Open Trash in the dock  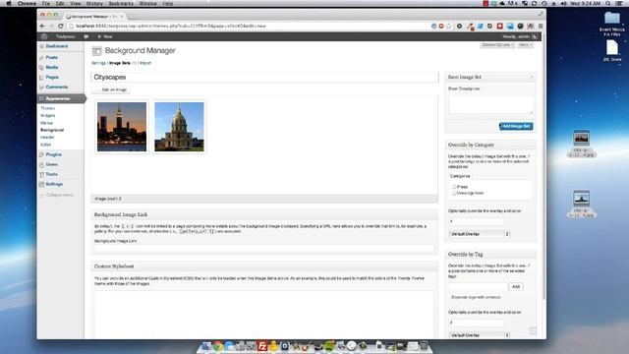(424, 345)
